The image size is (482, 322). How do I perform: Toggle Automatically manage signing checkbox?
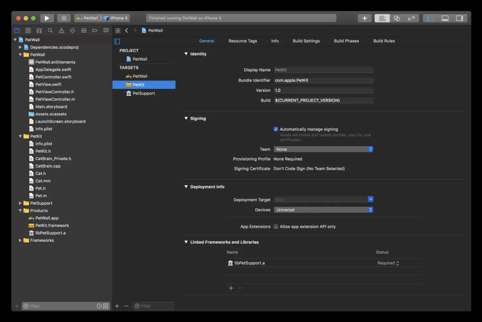pos(276,129)
